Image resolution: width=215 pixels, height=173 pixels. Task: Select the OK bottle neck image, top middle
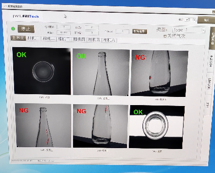(101, 72)
